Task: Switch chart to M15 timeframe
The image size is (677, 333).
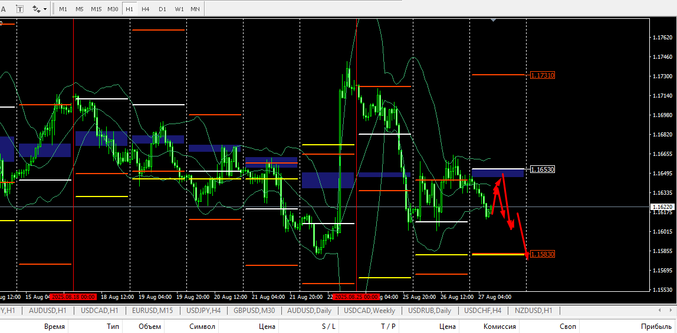Action: pyautogui.click(x=96, y=9)
